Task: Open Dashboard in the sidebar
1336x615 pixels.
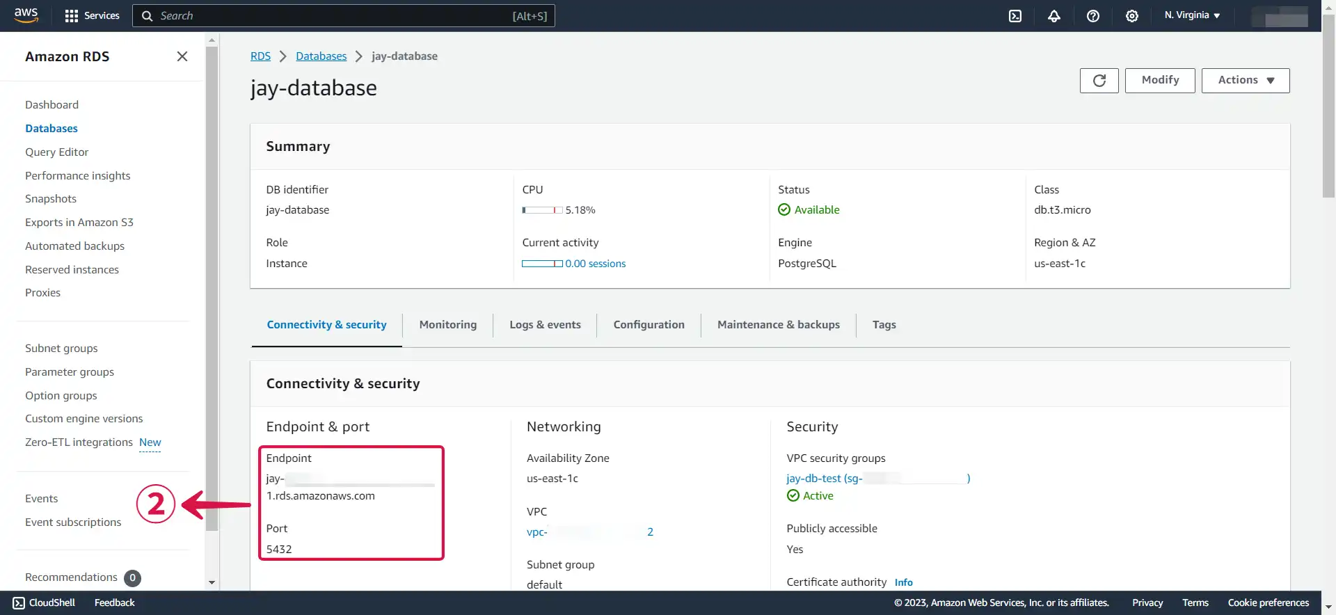Action: pyautogui.click(x=51, y=105)
